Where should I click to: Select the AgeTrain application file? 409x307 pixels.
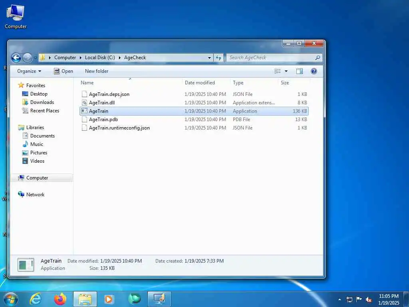click(194, 111)
